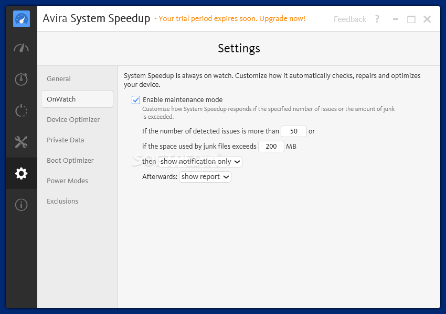Open the Boot Optimizer settings tab
Image resolution: width=446 pixels, height=314 pixels.
click(x=70, y=160)
